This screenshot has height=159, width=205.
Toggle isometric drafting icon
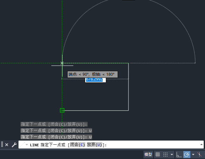click(x=199, y=155)
